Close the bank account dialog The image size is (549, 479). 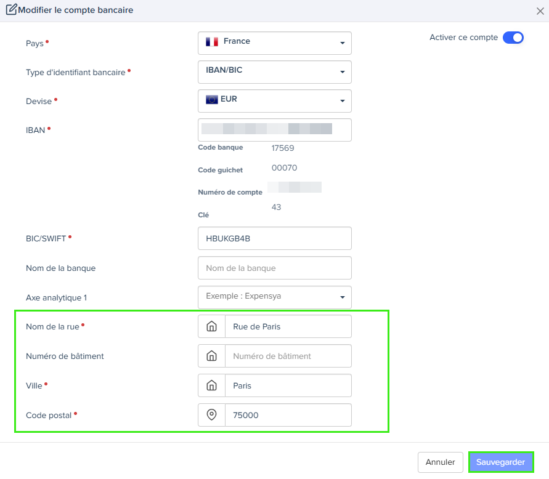click(x=540, y=11)
